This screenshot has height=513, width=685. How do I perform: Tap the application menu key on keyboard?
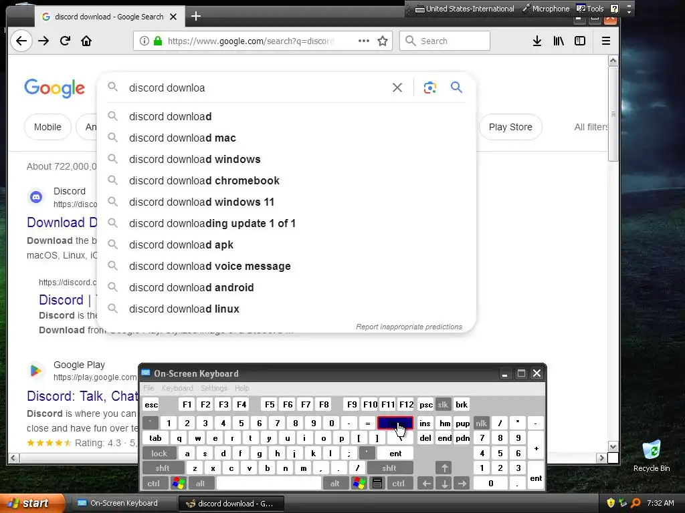tap(377, 484)
